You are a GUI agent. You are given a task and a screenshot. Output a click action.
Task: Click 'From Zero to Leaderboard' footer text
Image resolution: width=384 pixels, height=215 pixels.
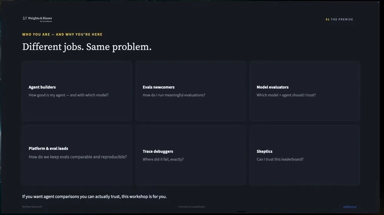coord(192,207)
